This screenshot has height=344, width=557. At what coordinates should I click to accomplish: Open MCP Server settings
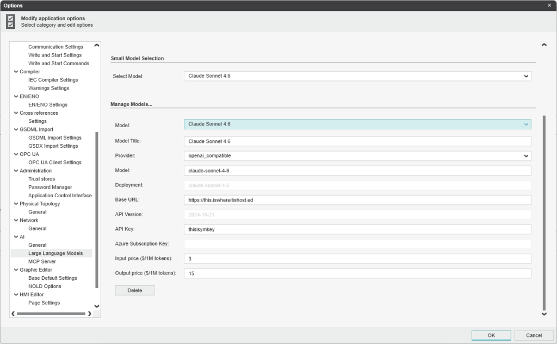pyautogui.click(x=42, y=261)
